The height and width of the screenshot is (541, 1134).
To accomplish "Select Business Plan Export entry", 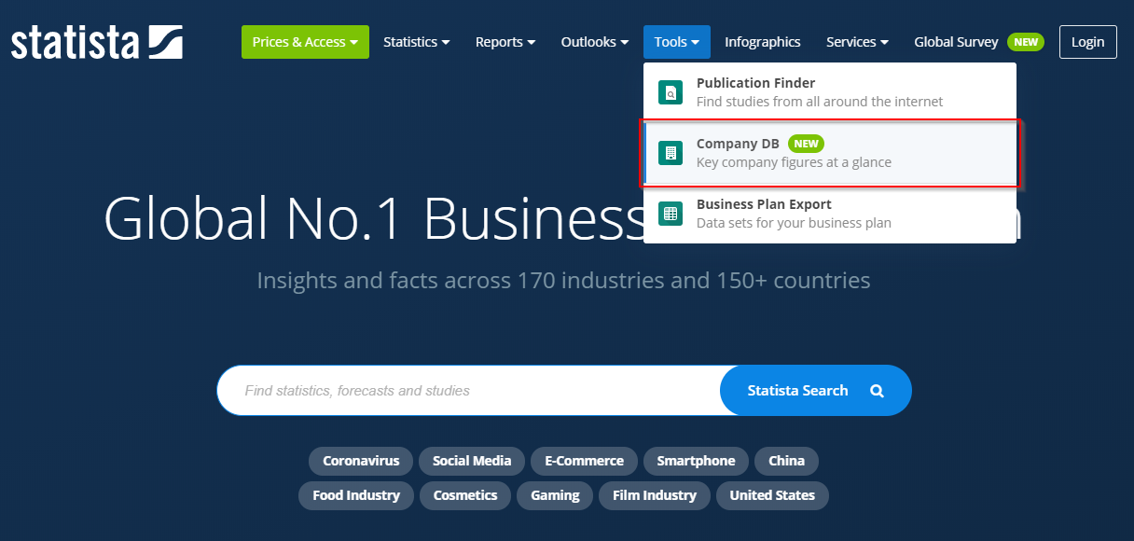I will [x=830, y=214].
